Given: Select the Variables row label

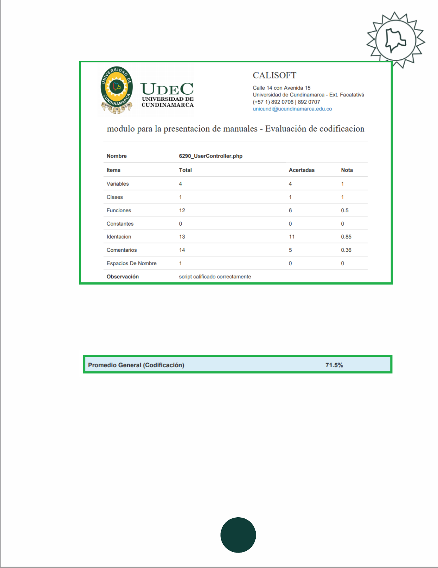Looking at the screenshot, I should pos(118,184).
